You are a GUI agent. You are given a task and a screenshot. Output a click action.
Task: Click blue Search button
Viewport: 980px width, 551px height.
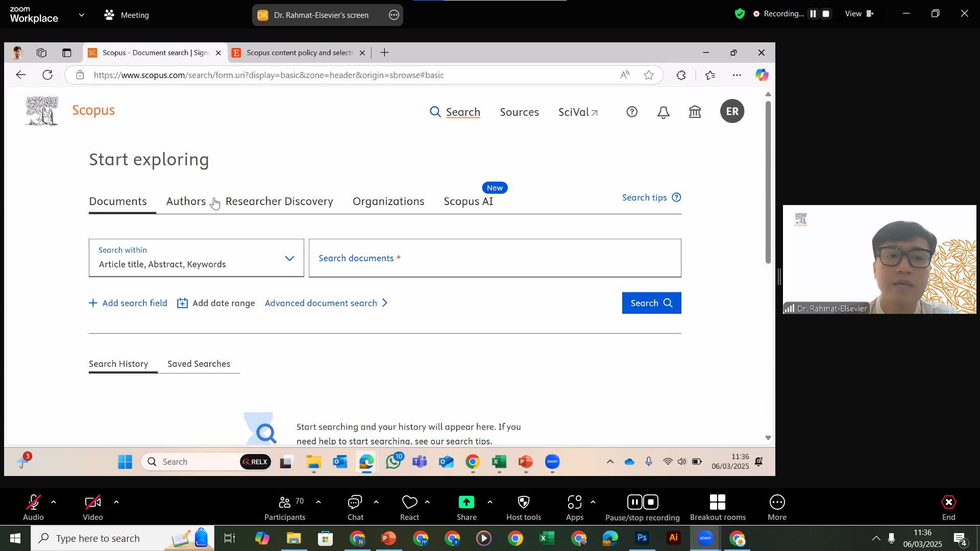(x=651, y=303)
